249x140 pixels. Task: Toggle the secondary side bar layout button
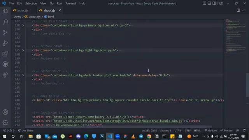click(x=214, y=3)
